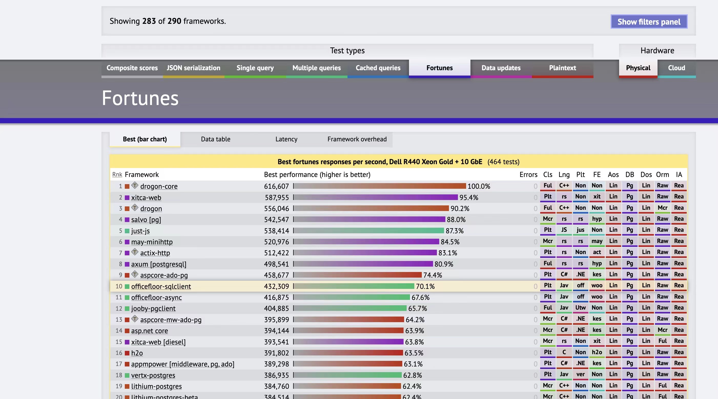Click the red color square beside h2o
718x399 pixels.
(x=127, y=353)
